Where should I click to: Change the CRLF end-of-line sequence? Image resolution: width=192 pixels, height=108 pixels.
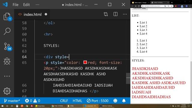64,101
